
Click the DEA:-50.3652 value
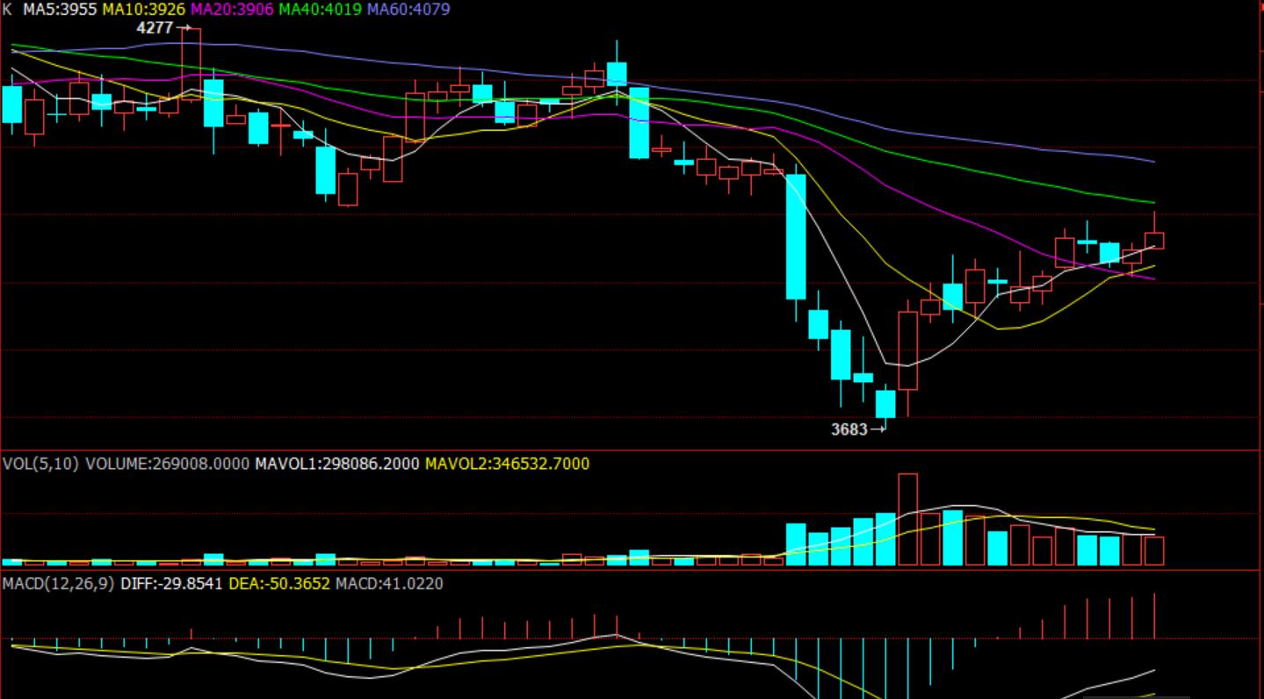[x=279, y=583]
